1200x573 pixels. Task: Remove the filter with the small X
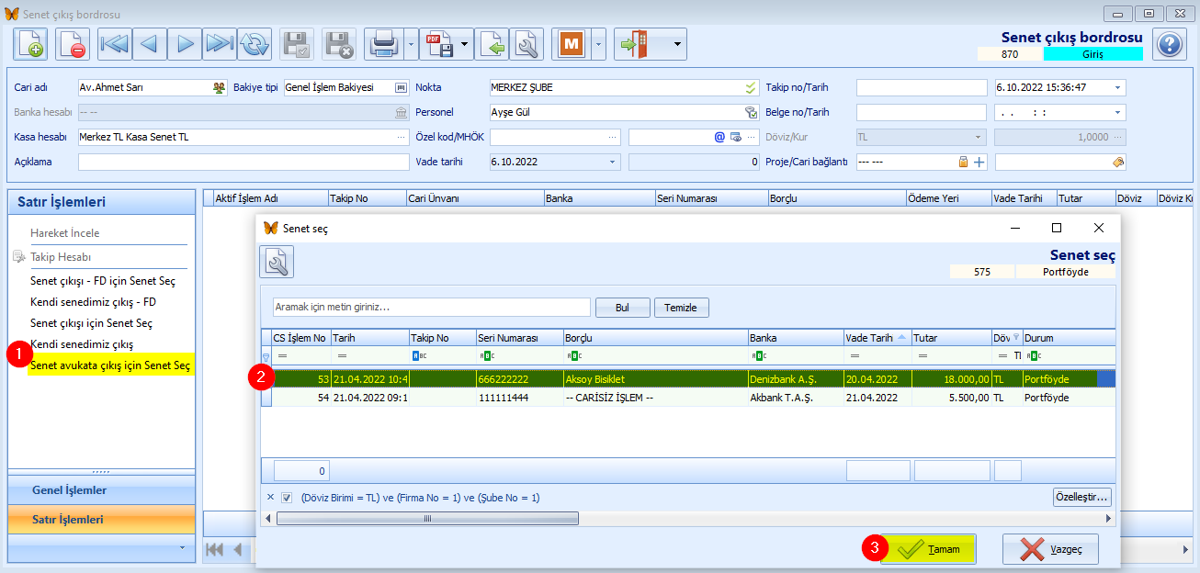(x=270, y=497)
